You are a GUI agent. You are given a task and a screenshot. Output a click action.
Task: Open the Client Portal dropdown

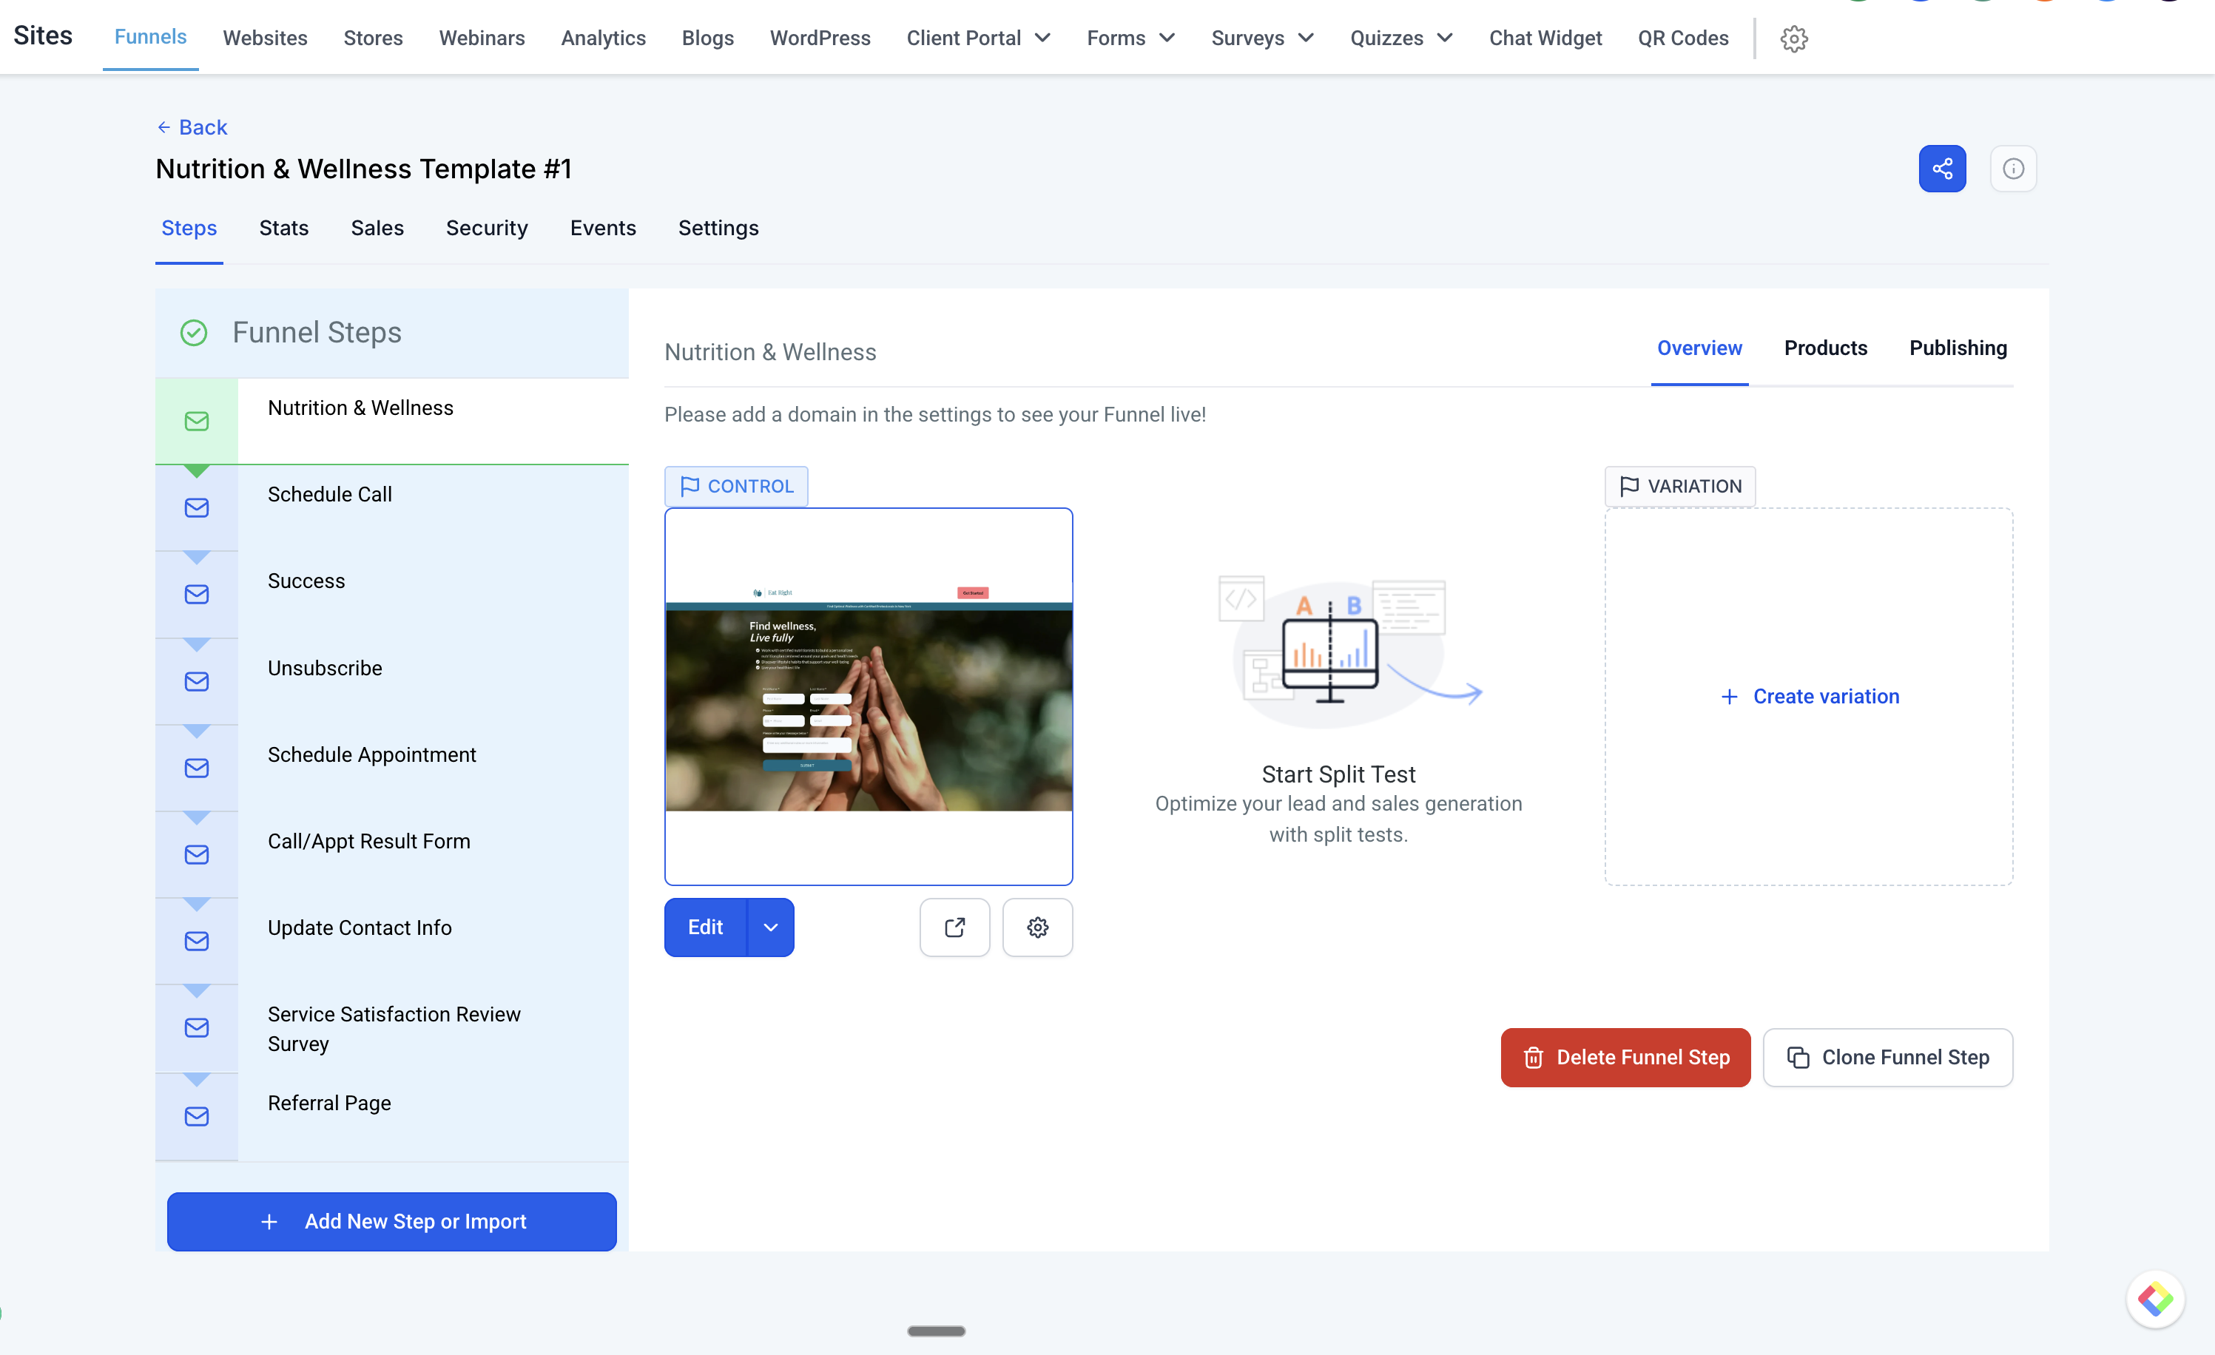point(978,38)
